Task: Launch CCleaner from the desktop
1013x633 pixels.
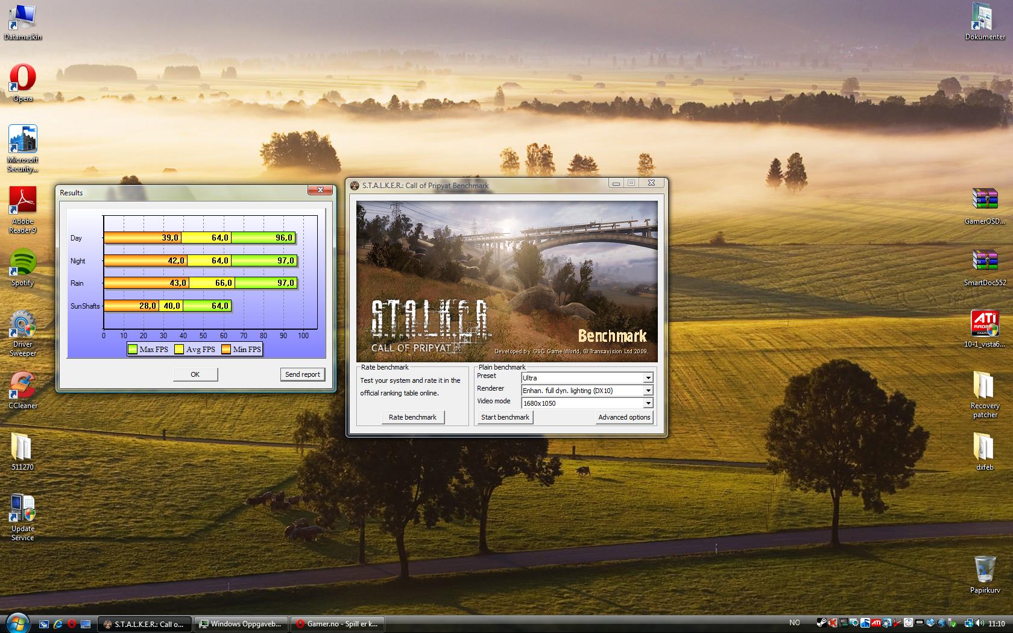Action: pos(22,391)
